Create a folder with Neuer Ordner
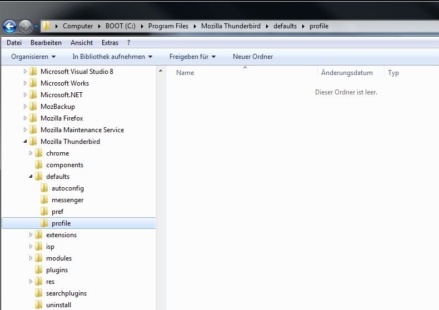439x310 pixels. 253,57
